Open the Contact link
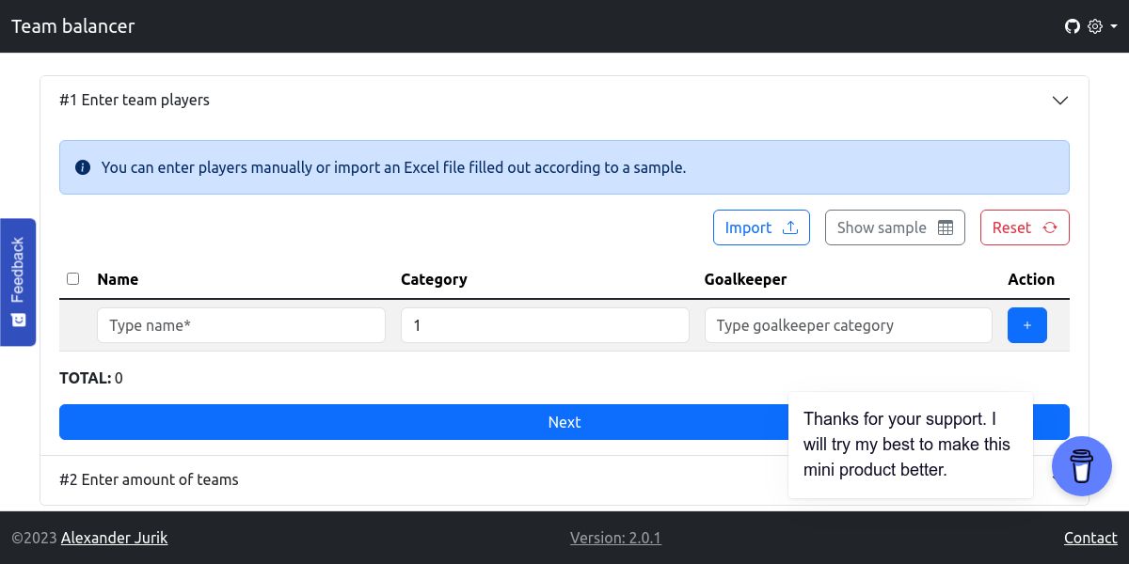This screenshot has height=564, width=1129. (x=1090, y=538)
